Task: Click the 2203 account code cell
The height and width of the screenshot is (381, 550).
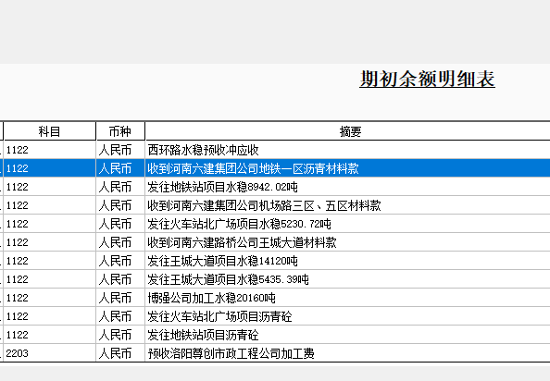Action: click(x=49, y=353)
